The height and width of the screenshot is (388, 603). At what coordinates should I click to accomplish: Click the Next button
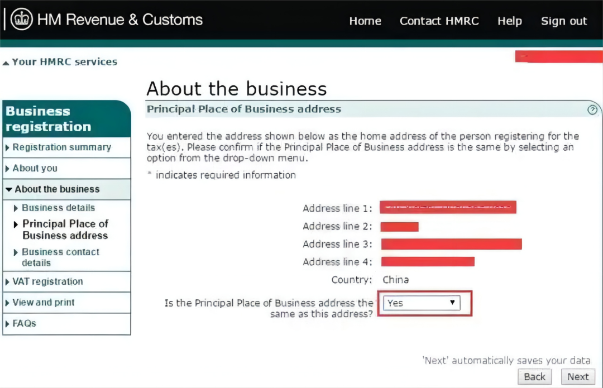[x=578, y=376]
